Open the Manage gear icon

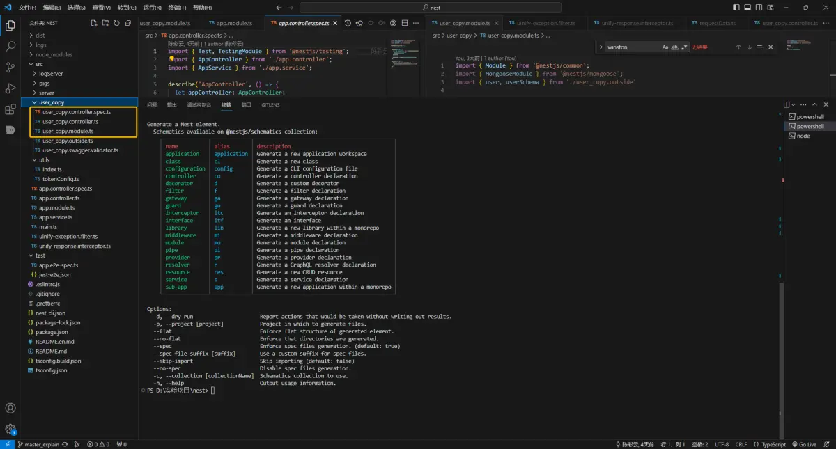(10, 430)
